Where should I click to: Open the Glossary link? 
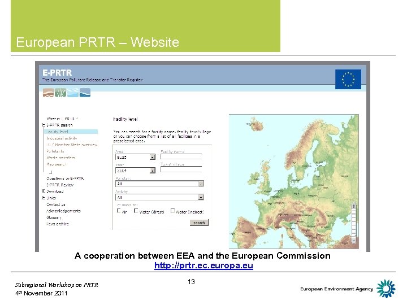(54, 217)
